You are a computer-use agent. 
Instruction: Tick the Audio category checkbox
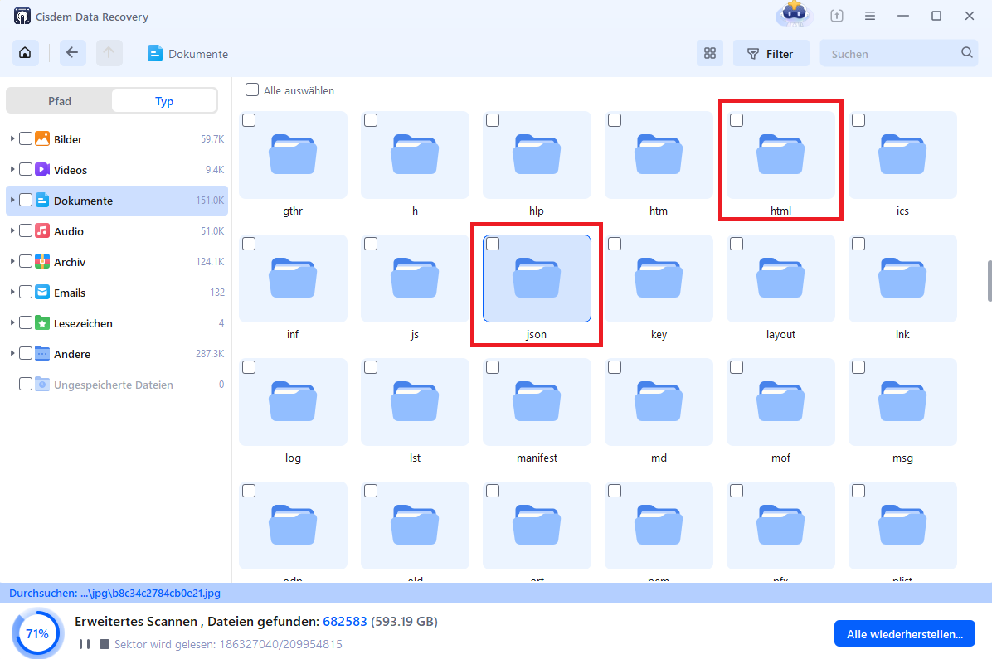26,230
